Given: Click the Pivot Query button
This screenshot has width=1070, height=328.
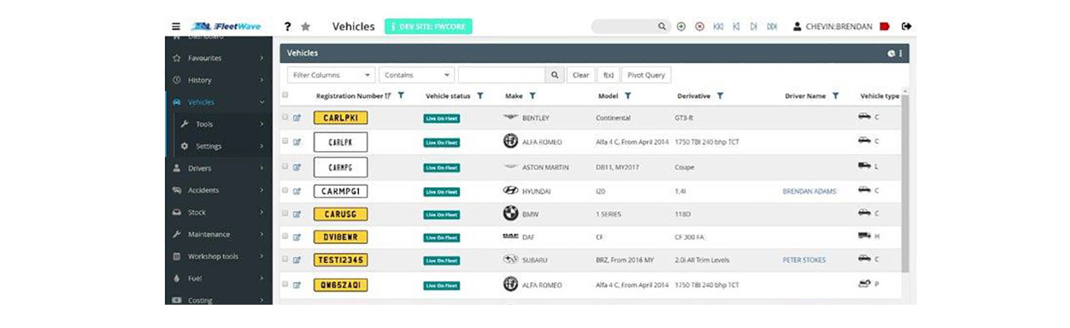Looking at the screenshot, I should click(x=645, y=75).
